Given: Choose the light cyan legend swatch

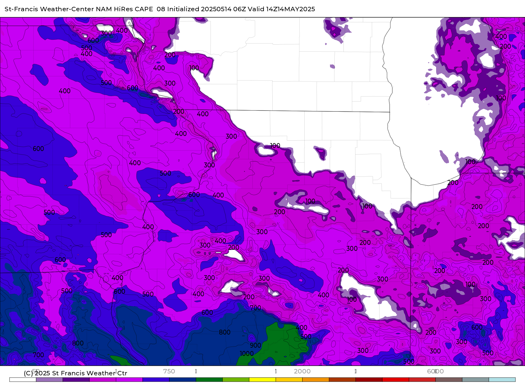Looking at the screenshot, I should (x=502, y=380).
